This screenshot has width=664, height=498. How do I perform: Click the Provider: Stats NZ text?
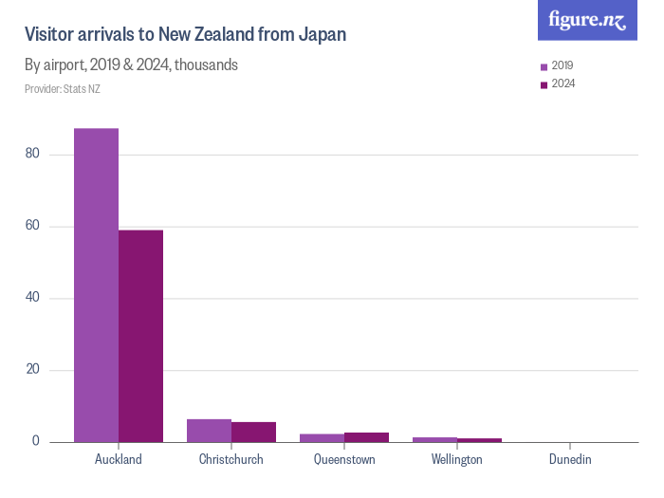(63, 89)
